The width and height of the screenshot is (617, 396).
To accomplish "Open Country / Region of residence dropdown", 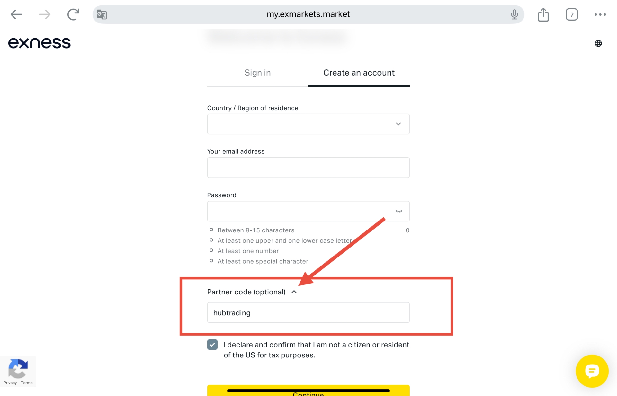I will point(308,124).
